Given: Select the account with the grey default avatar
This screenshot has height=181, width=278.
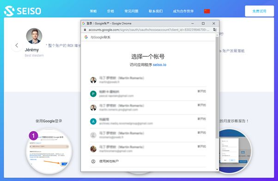Looking at the screenshot, I should (148, 135).
